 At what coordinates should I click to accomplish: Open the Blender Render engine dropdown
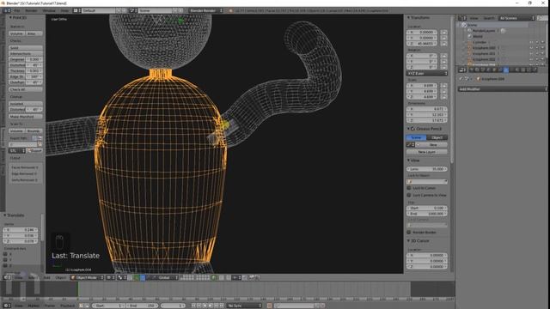[206, 11]
